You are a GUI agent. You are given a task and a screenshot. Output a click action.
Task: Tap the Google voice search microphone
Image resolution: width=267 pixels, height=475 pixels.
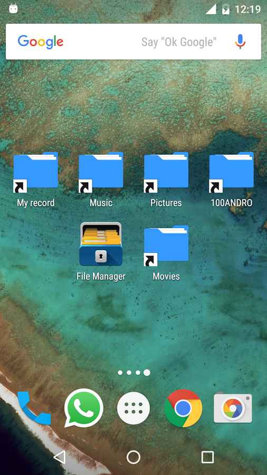pos(240,42)
